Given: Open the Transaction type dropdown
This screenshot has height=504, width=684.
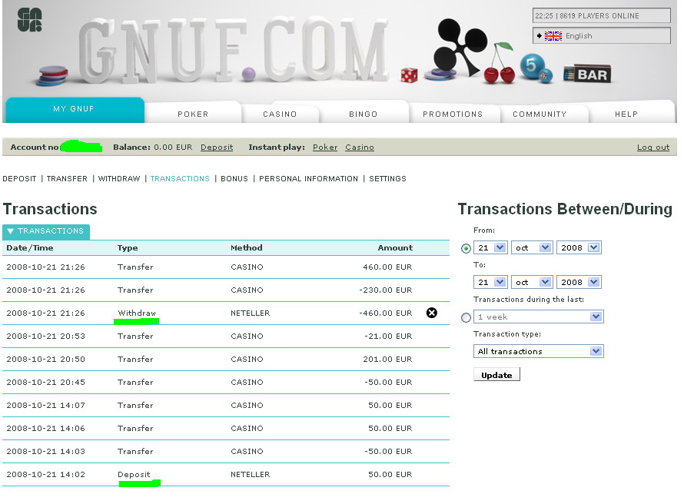Looking at the screenshot, I should point(538,351).
